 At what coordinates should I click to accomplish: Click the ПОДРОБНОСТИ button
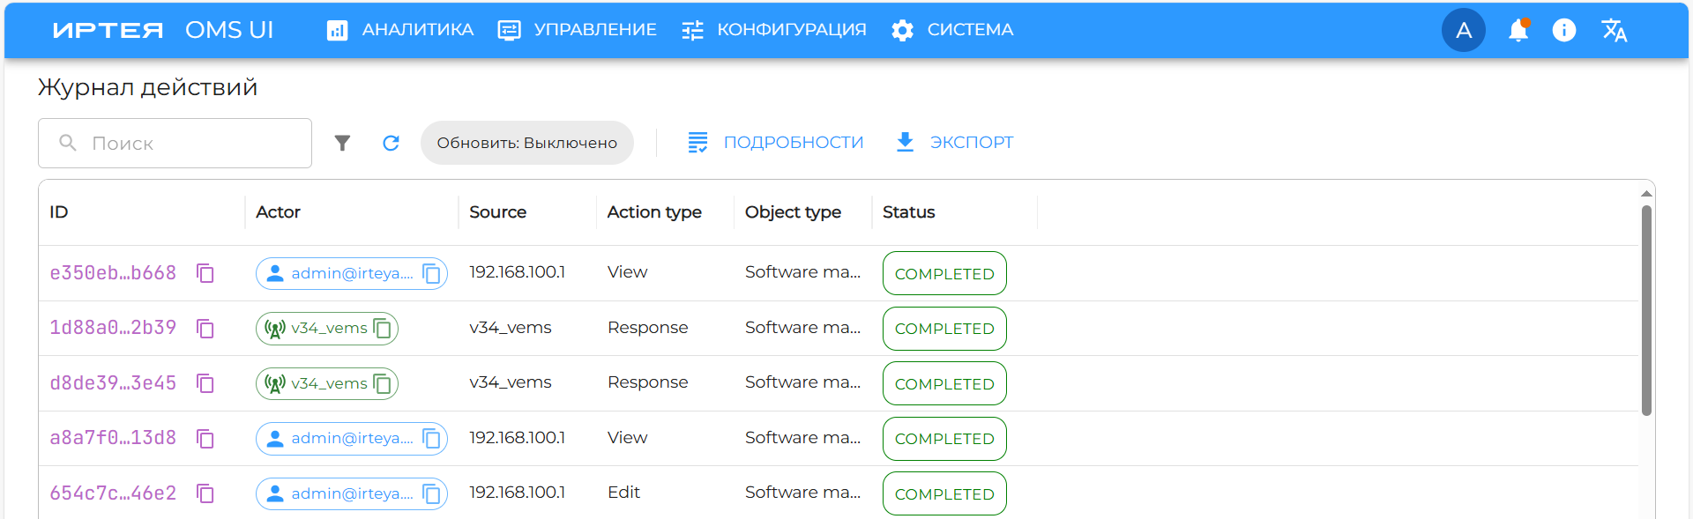click(776, 143)
